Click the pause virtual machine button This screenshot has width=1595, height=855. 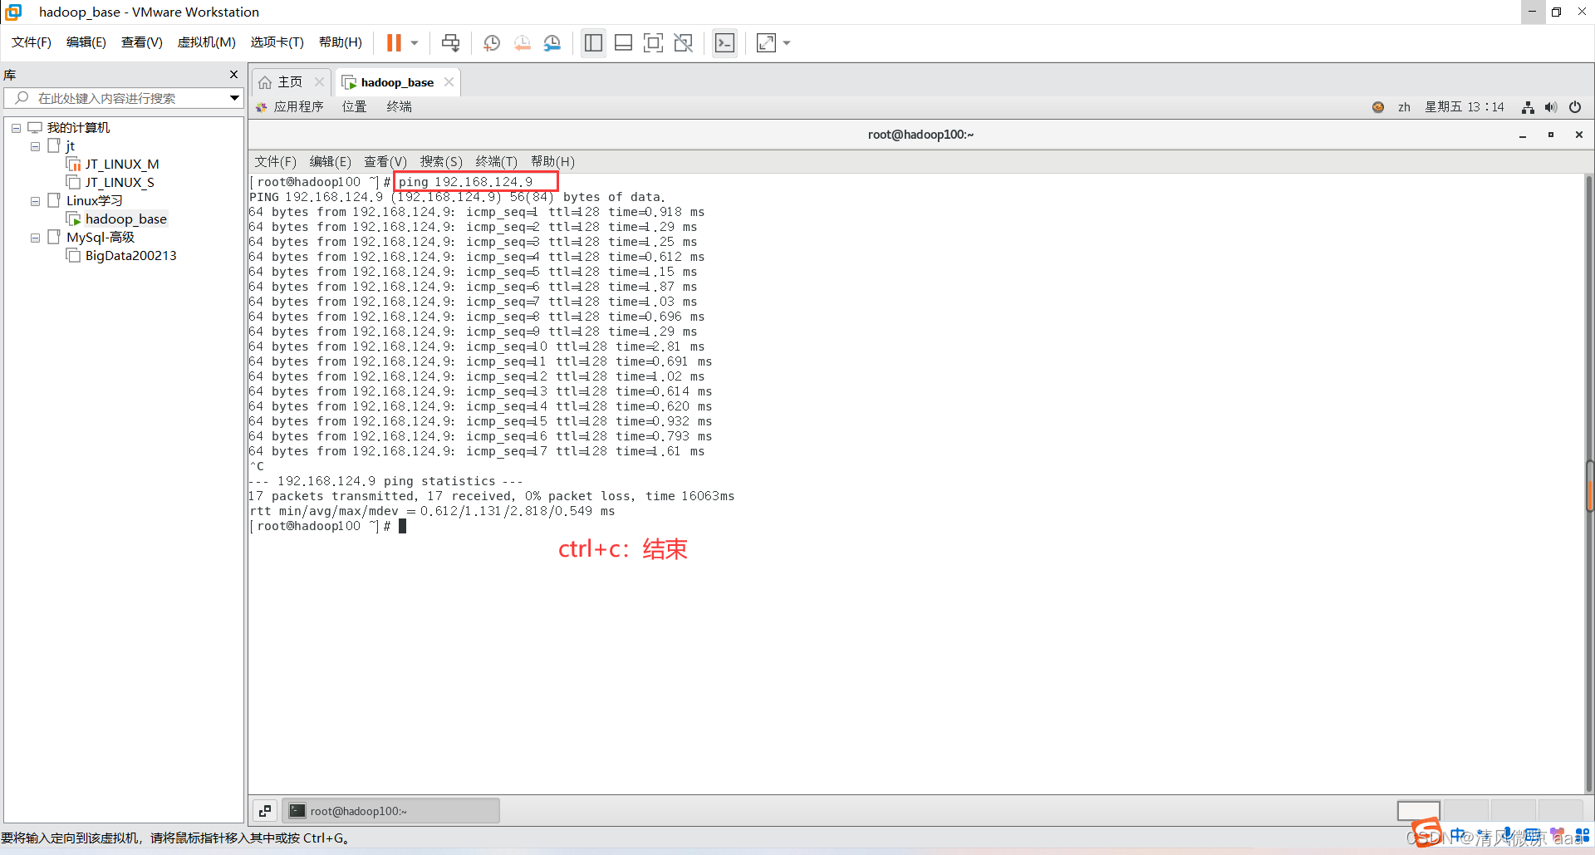point(394,42)
